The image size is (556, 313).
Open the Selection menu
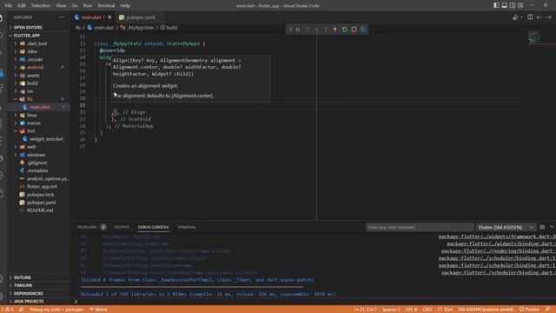pos(41,5)
